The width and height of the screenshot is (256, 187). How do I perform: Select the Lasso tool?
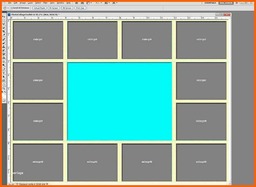[x=4, y=24]
